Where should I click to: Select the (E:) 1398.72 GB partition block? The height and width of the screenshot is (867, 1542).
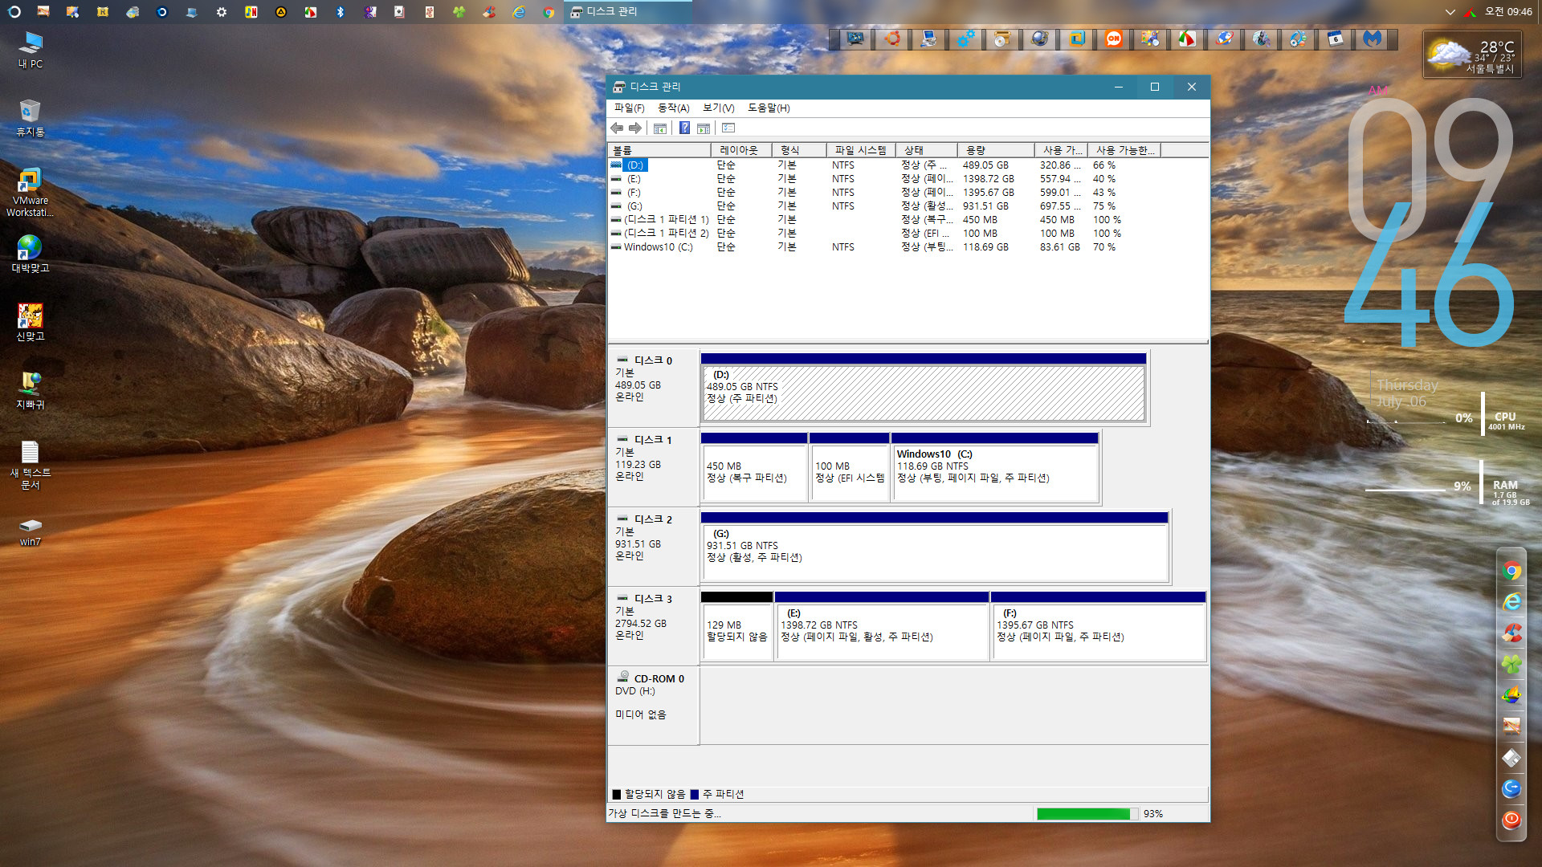click(x=882, y=626)
